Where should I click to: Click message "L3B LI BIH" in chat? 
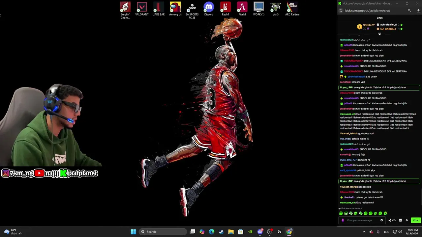372,76
